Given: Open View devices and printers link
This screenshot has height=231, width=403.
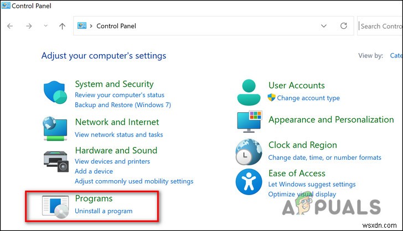Looking at the screenshot, I should tap(112, 161).
